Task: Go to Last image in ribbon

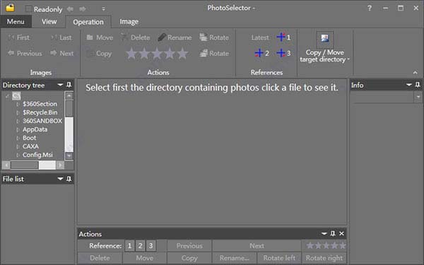Action: click(x=61, y=37)
